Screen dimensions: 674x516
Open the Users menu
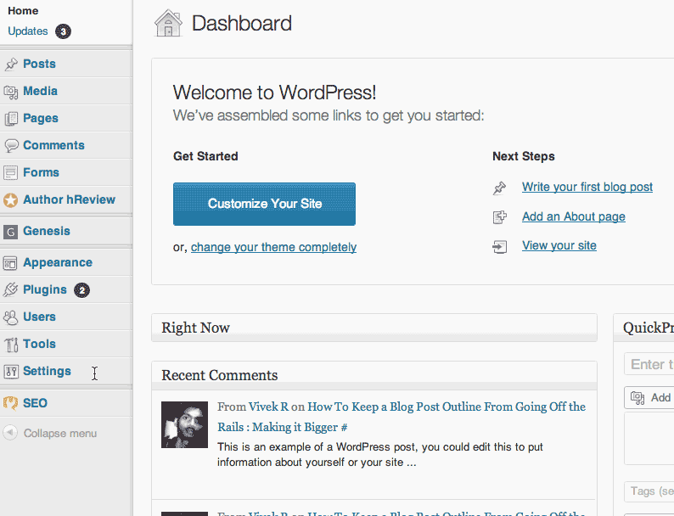coord(40,317)
